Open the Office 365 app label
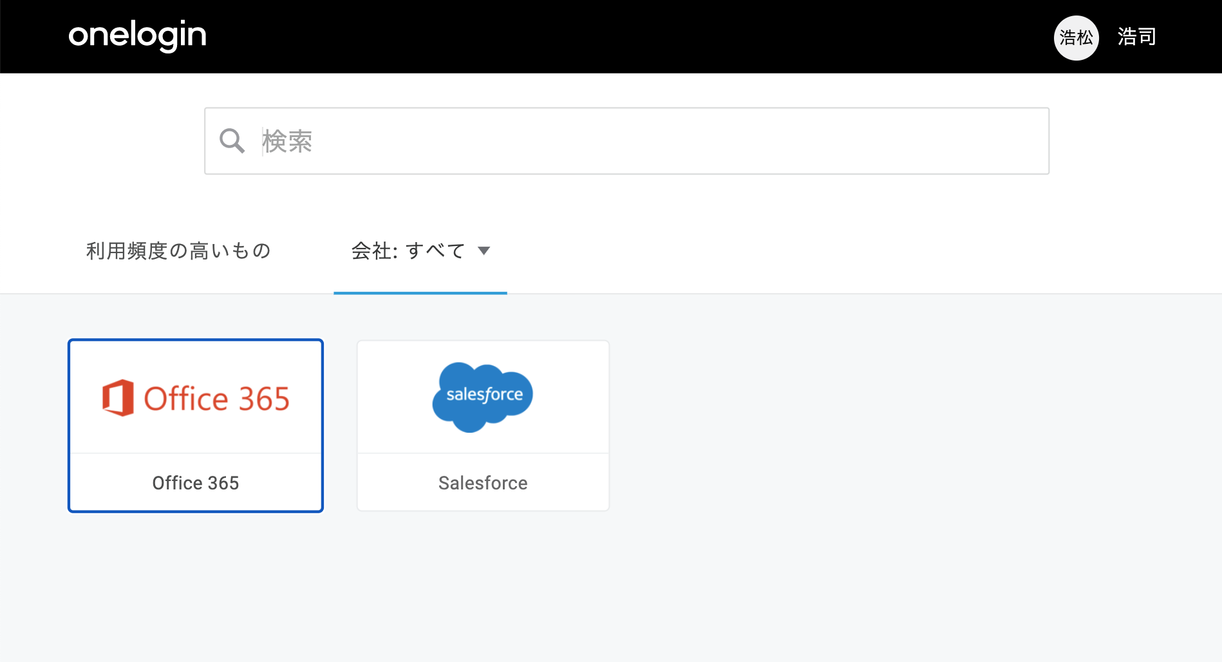Image resolution: width=1222 pixels, height=662 pixels. (196, 483)
